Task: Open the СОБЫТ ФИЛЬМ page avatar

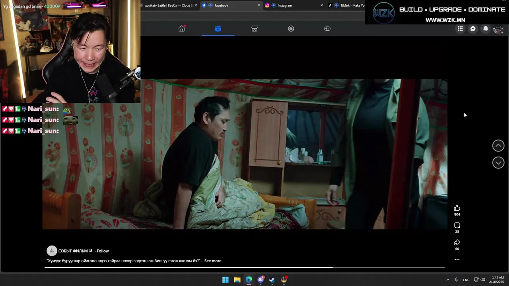Action: click(52, 251)
